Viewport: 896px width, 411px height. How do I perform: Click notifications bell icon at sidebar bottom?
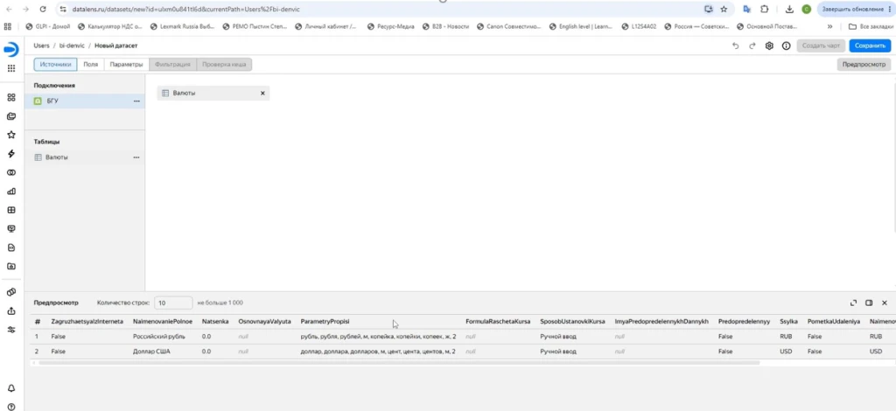click(x=10, y=389)
